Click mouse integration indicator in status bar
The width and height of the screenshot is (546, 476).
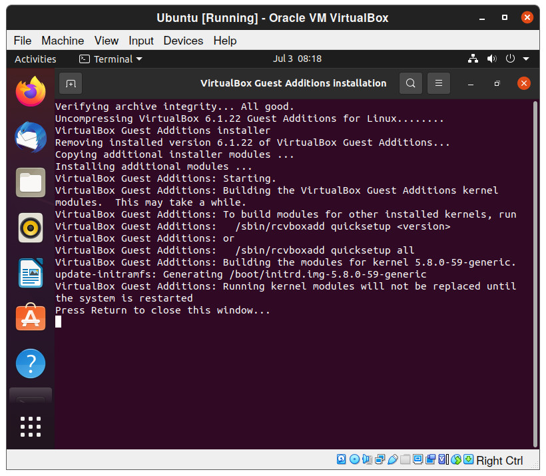pos(456,459)
